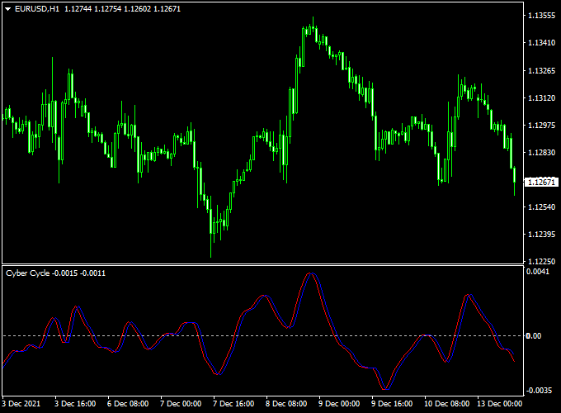Click the 1.12395 price scale label

[x=542, y=235]
